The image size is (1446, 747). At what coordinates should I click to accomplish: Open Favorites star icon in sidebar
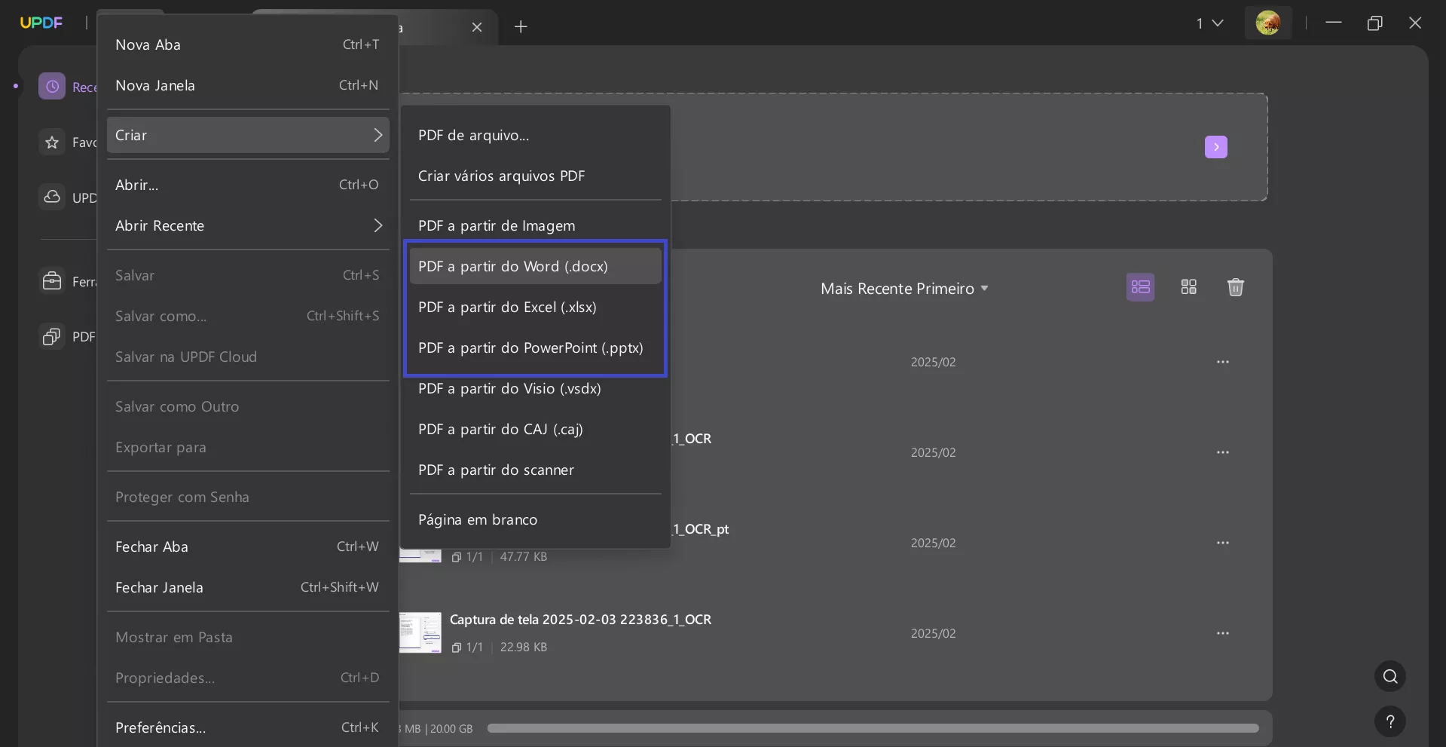[x=52, y=142]
